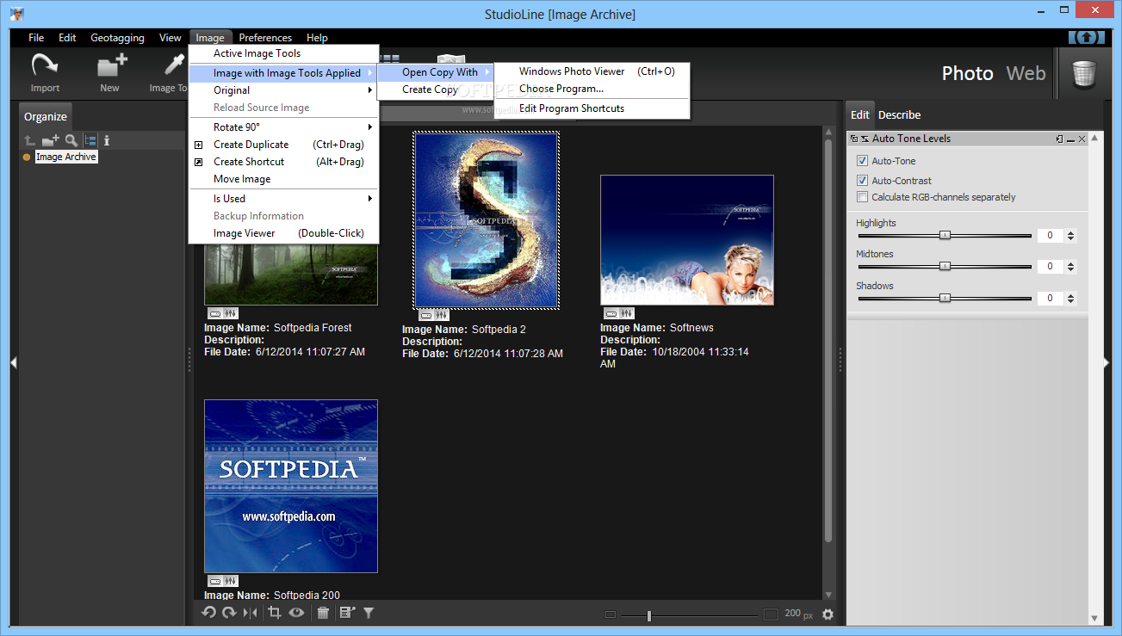Click the detach icon on Auto Tone Levels
Screen dimensions: 1122x636
[x=854, y=139]
